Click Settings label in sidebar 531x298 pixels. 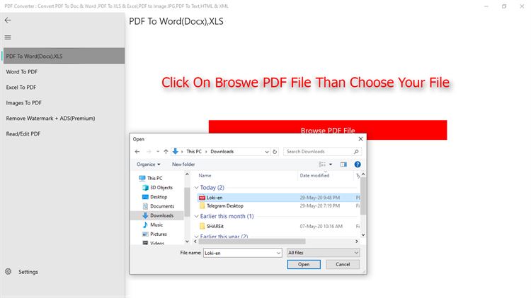tap(28, 272)
